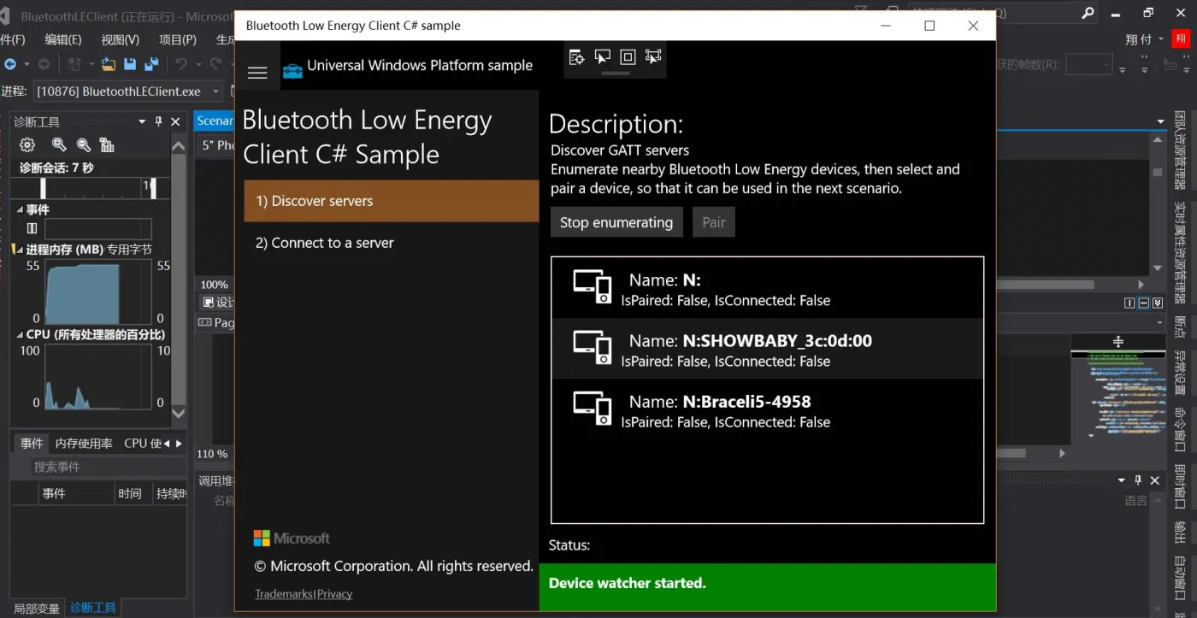Open the Privacy link
Screen dimensions: 1197x618
point(334,594)
